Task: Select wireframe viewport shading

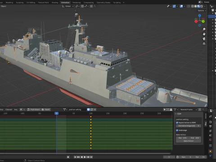Action: point(193,6)
